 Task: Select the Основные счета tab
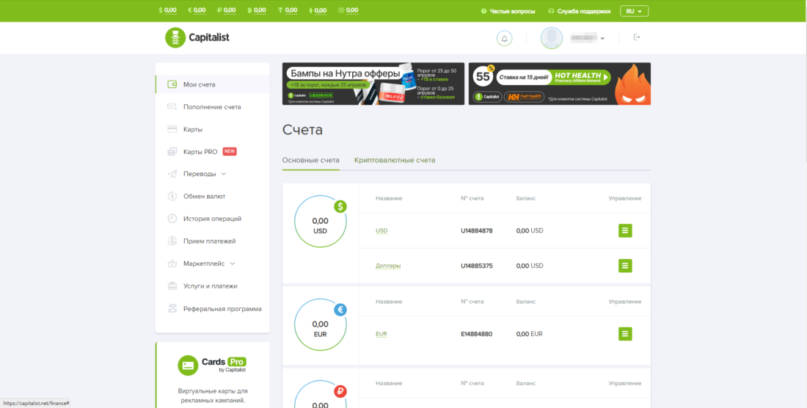coord(311,160)
